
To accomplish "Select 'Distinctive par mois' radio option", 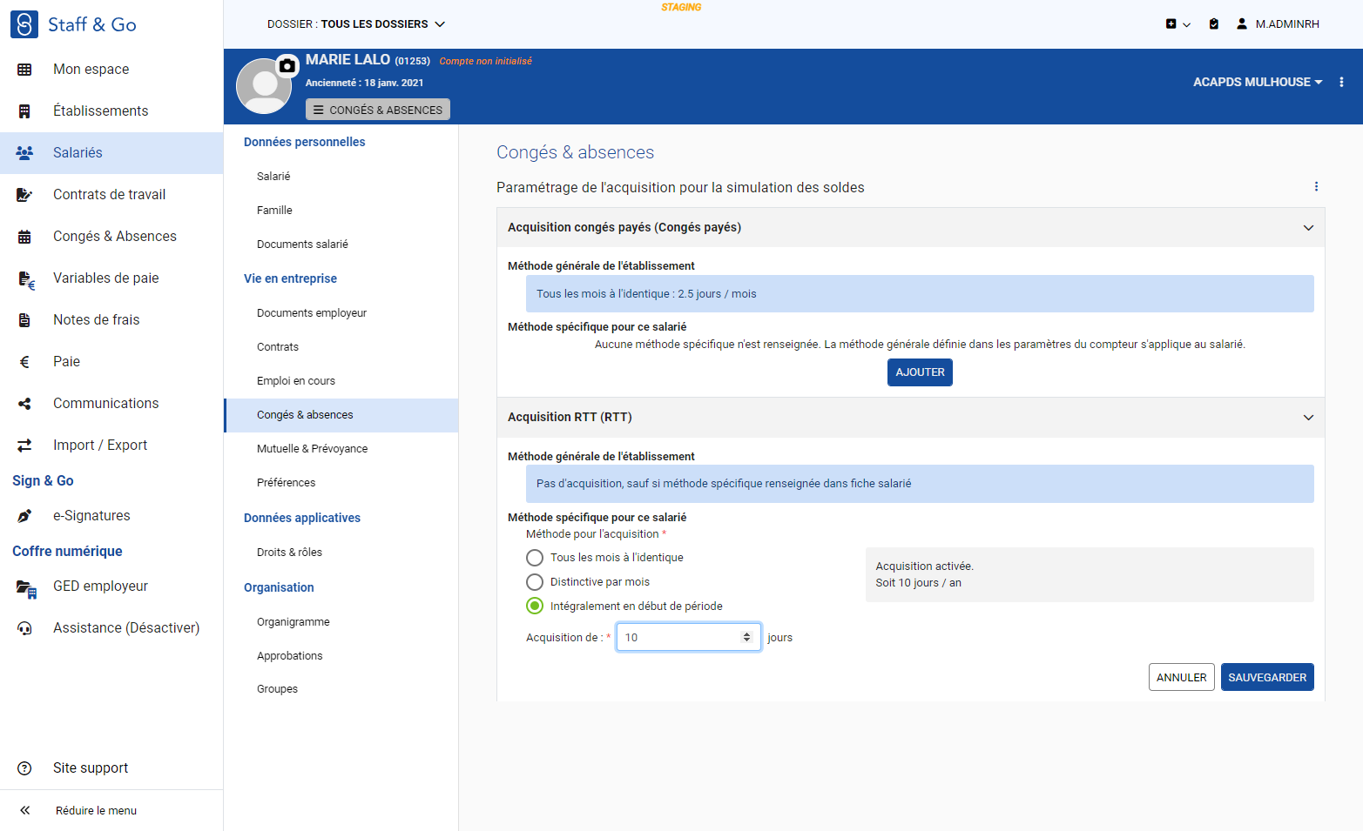I will click(x=535, y=582).
